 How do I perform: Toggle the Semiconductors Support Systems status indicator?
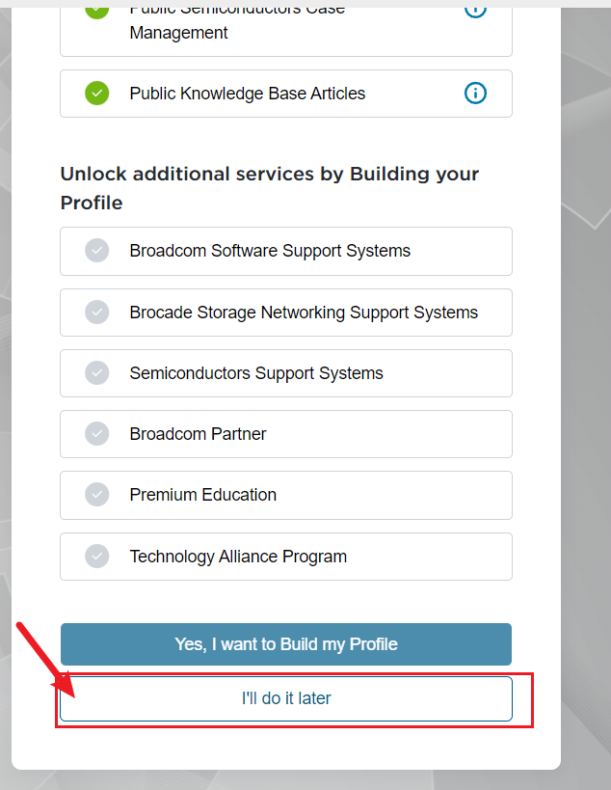point(96,372)
